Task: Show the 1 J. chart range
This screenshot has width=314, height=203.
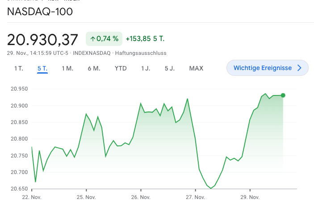Action: (x=146, y=68)
